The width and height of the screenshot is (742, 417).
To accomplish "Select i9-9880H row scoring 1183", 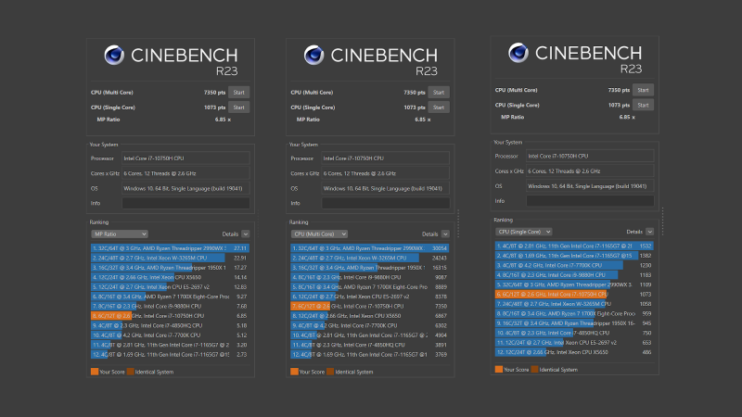I will coord(574,274).
